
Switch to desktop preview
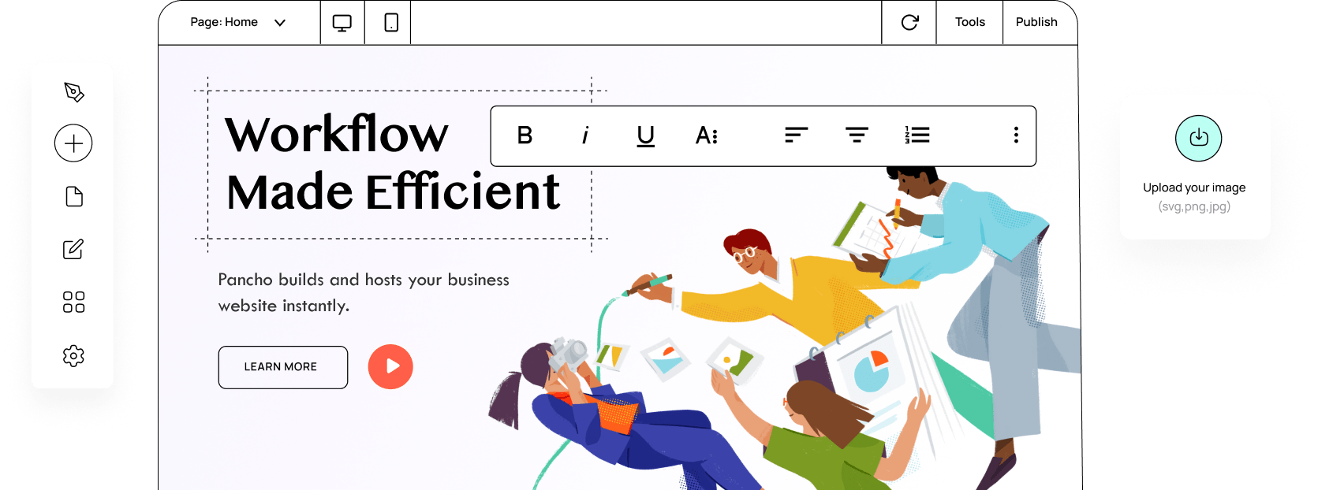(342, 23)
